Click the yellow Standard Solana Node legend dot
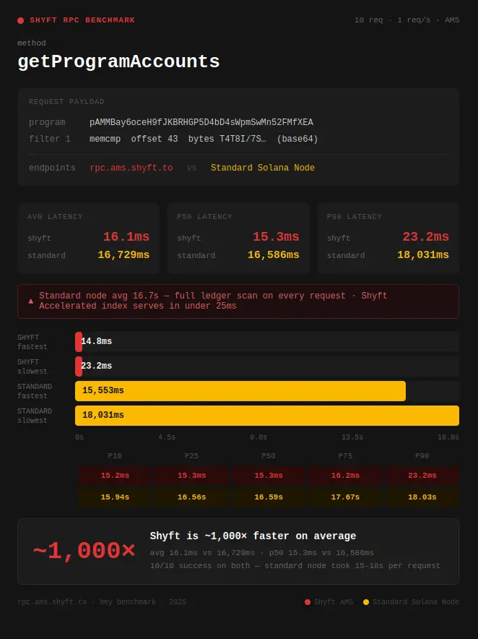Image resolution: width=478 pixels, height=639 pixels. pyautogui.click(x=366, y=602)
